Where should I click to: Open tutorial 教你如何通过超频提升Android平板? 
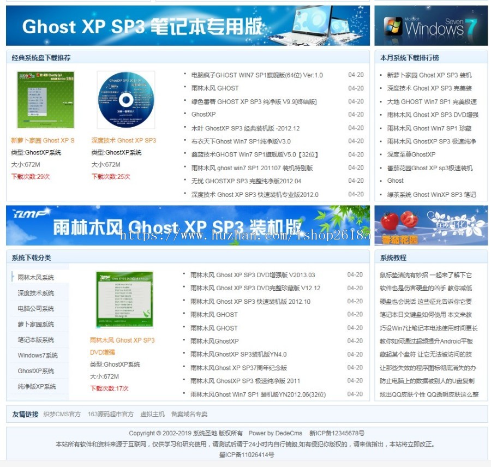tap(426, 341)
